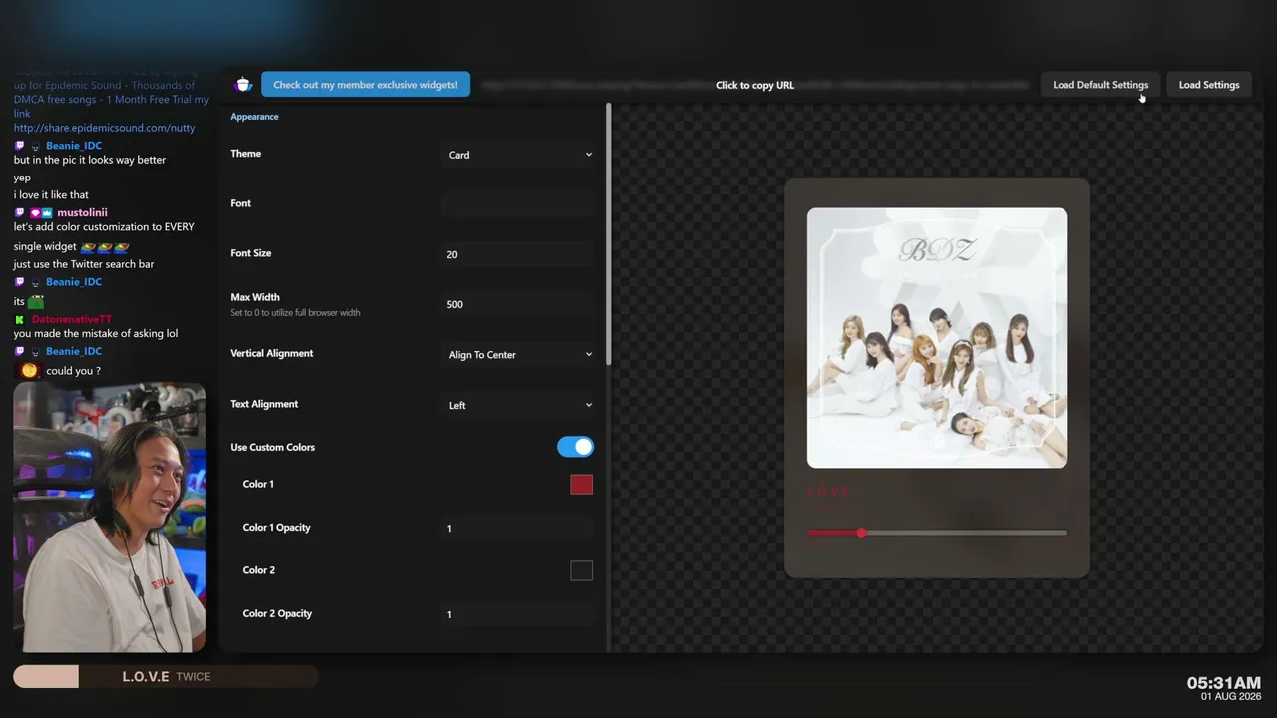Click the 05:31AM clock display
The width and height of the screenshot is (1277, 718).
pyautogui.click(x=1223, y=683)
